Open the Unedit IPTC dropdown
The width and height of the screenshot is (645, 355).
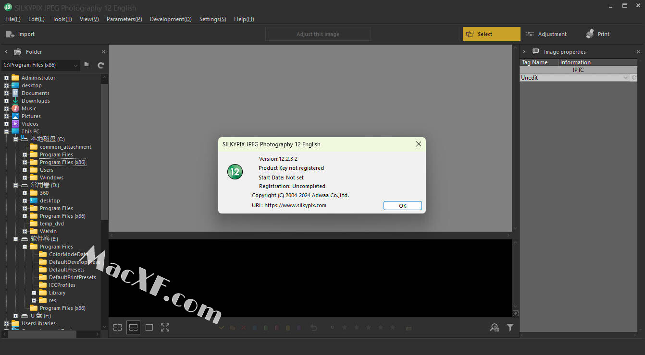(625, 78)
